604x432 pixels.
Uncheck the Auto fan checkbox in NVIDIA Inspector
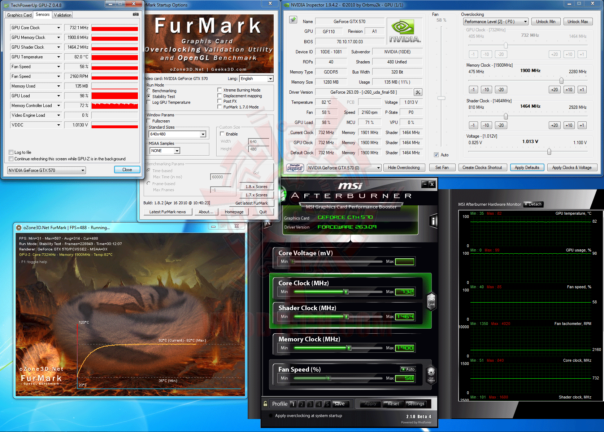coord(436,155)
